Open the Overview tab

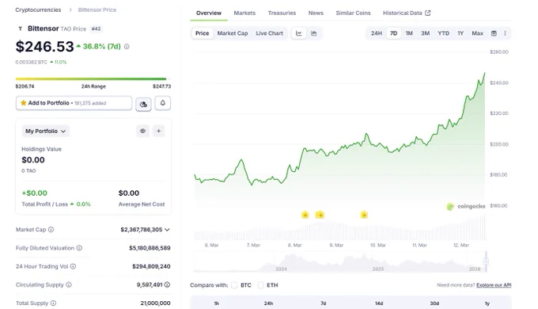pyautogui.click(x=209, y=13)
